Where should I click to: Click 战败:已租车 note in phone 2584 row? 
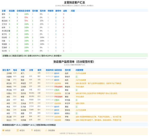[80, 103]
